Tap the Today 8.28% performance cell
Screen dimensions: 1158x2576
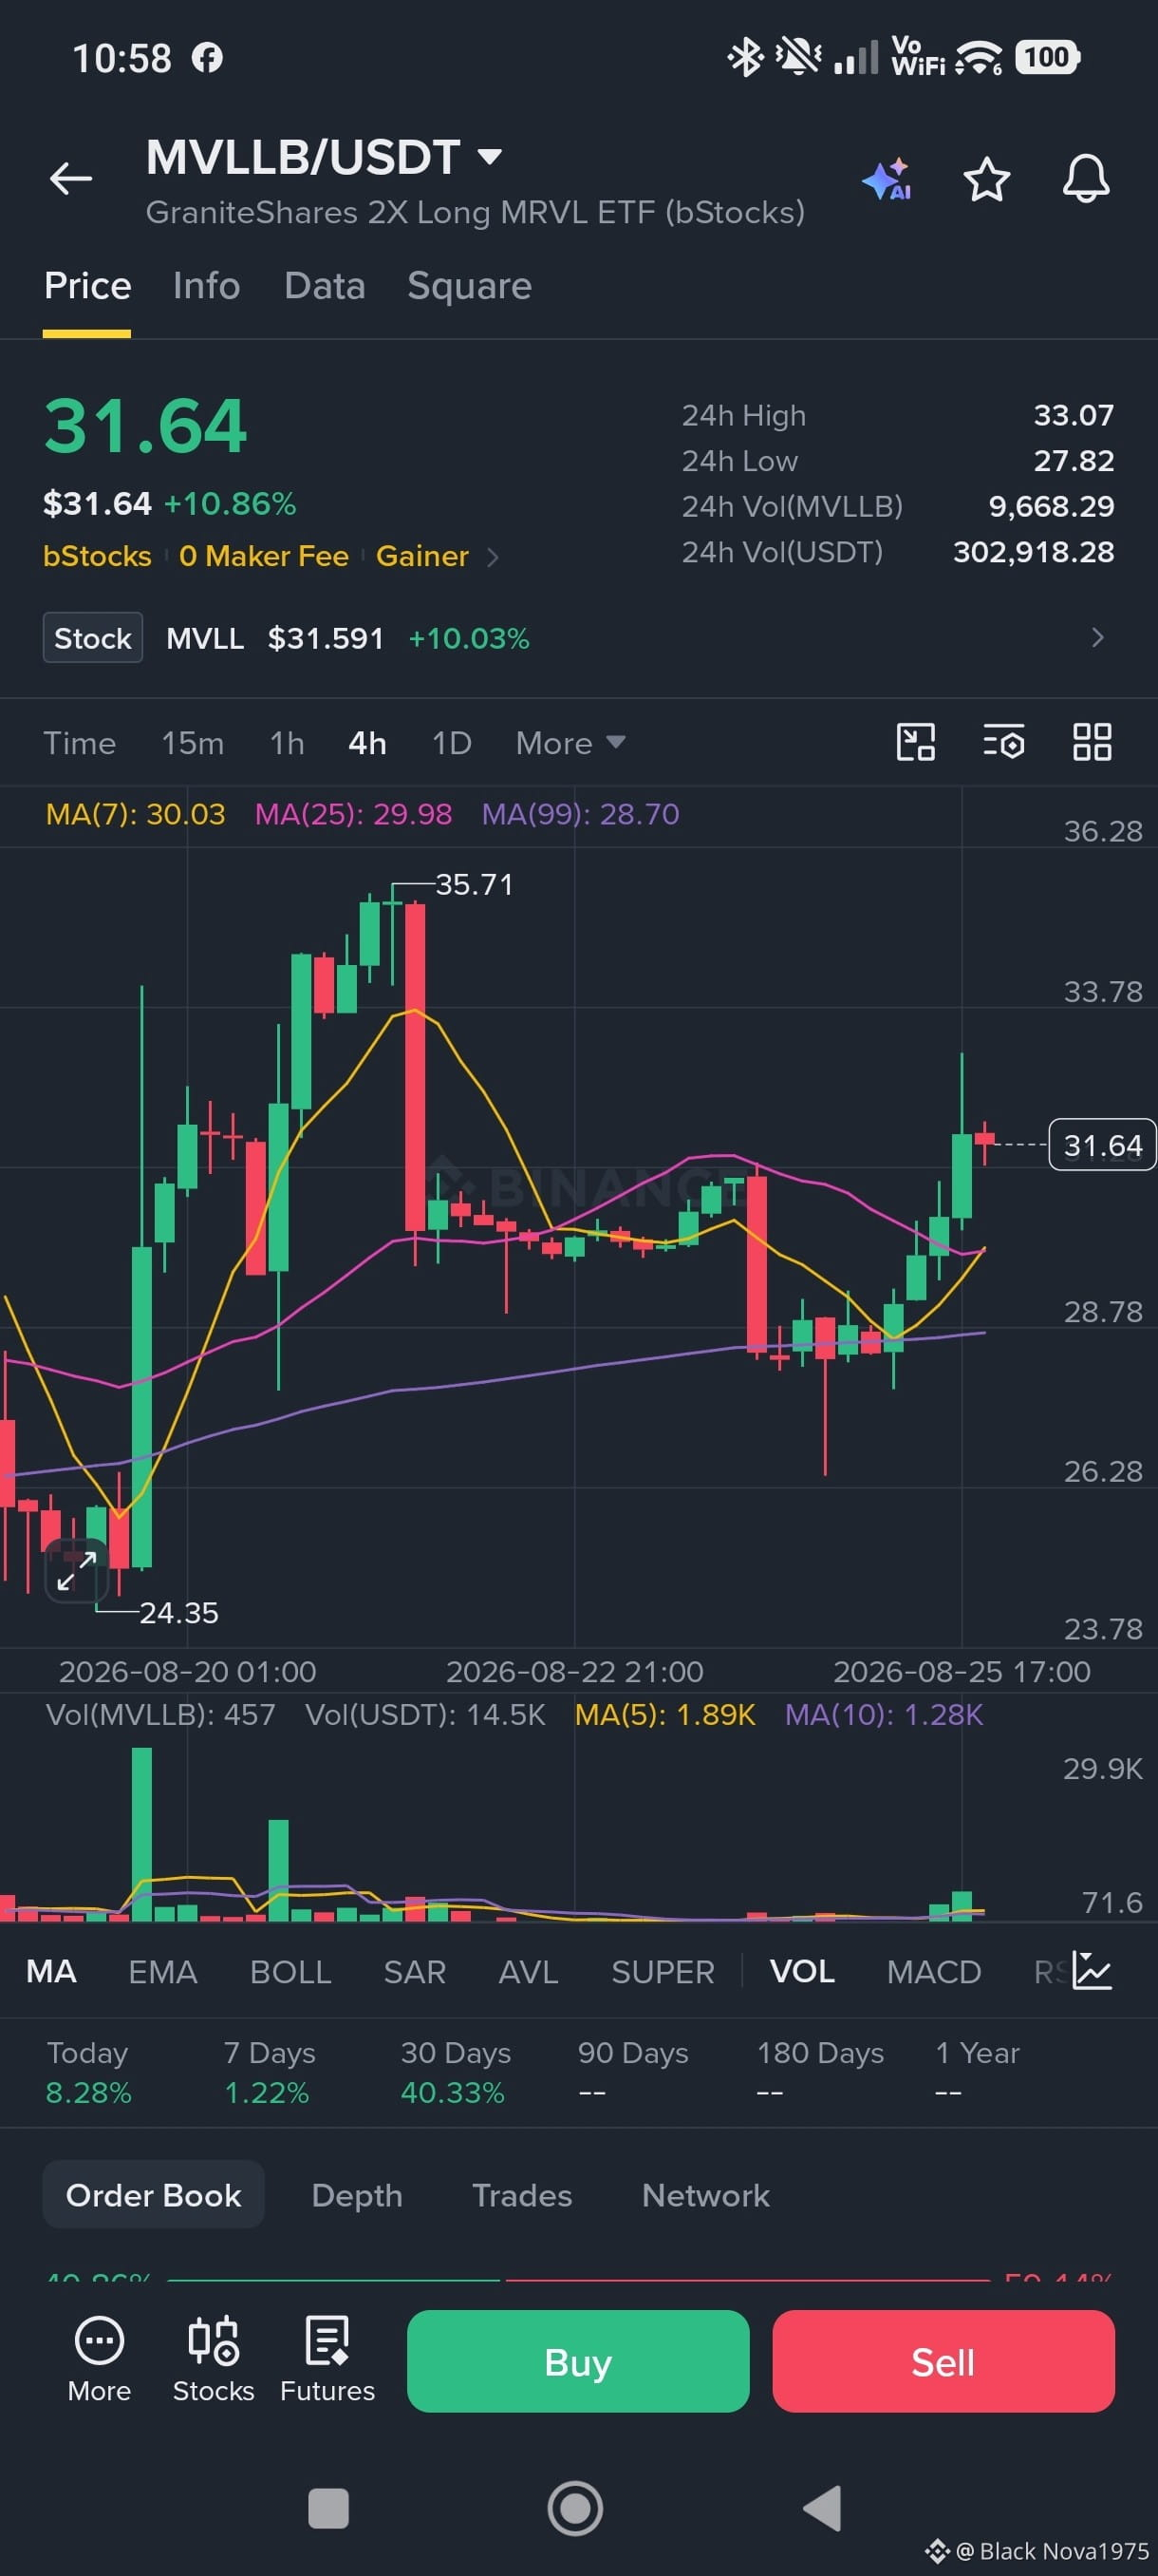tap(88, 2072)
